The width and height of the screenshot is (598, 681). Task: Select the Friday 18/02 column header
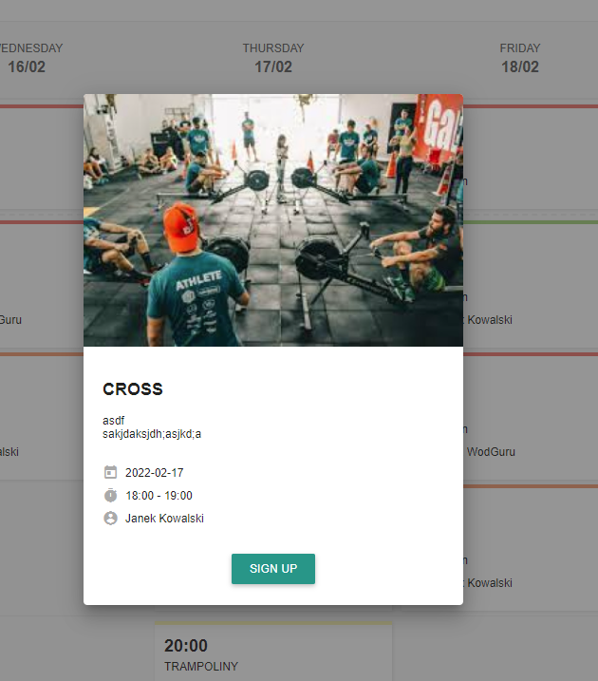[520, 58]
